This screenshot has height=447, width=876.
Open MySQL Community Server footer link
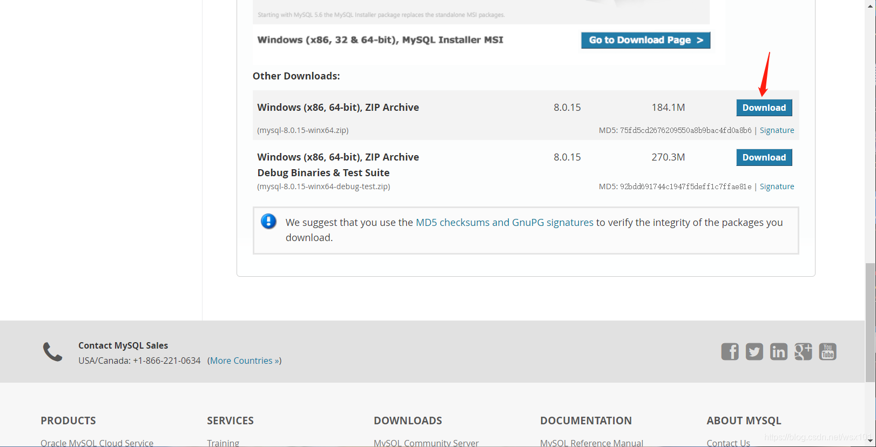(x=426, y=443)
